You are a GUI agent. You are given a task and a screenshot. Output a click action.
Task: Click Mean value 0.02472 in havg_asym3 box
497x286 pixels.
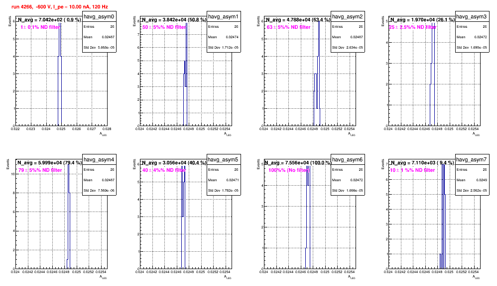pos(481,37)
